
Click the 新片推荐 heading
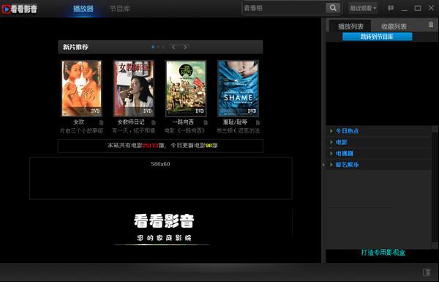75,47
